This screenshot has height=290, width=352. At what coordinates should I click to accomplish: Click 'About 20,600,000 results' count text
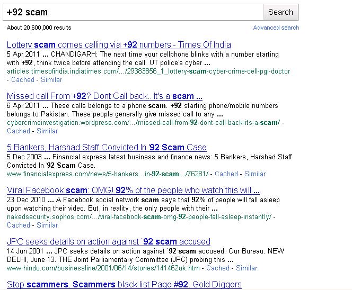39,28
